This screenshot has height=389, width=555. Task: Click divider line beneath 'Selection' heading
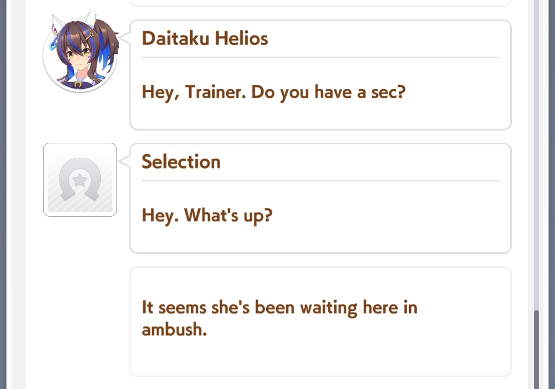[x=320, y=180]
